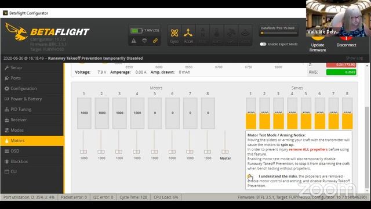The height and width of the screenshot is (209, 371).
Task: Click motor 1 slider handle
Action: [x=83, y=152]
